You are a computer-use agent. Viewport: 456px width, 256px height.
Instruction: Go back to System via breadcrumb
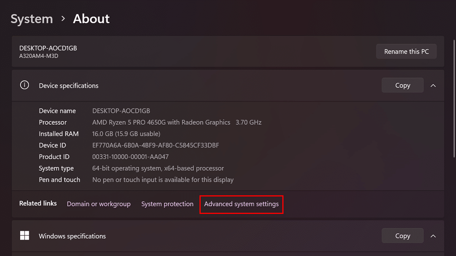coord(32,19)
